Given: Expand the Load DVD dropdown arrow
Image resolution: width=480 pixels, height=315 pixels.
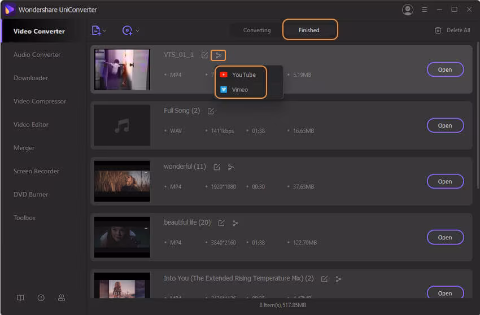Looking at the screenshot, I should pyautogui.click(x=137, y=30).
